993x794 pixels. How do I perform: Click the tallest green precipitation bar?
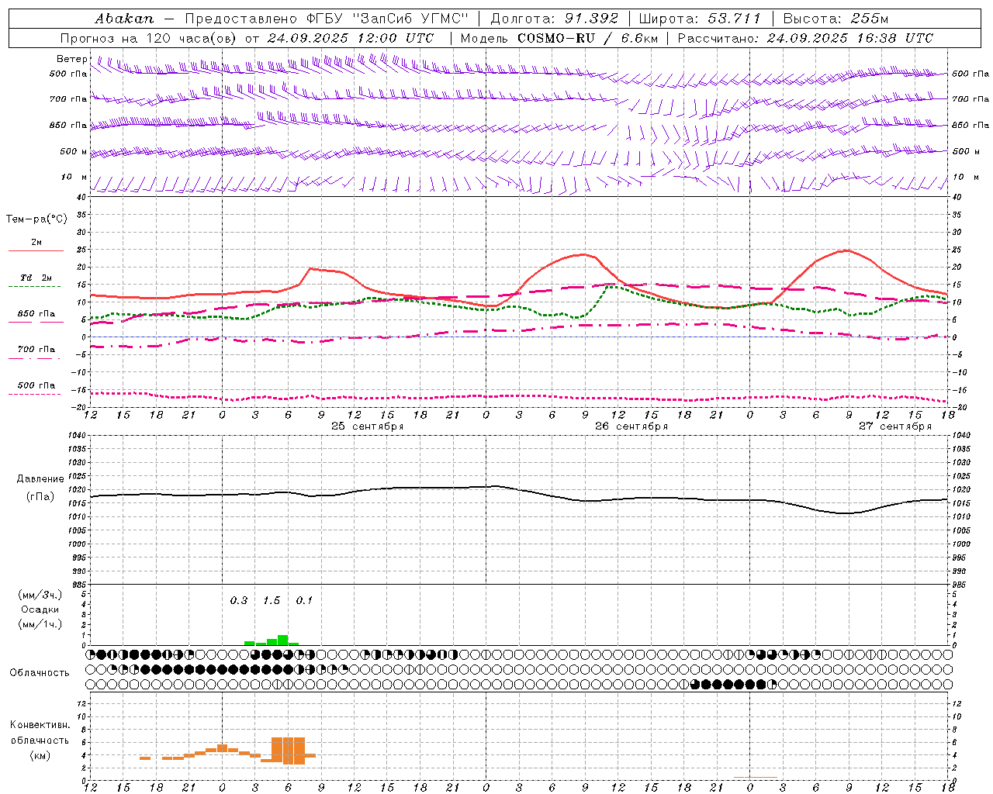pyautogui.click(x=283, y=640)
